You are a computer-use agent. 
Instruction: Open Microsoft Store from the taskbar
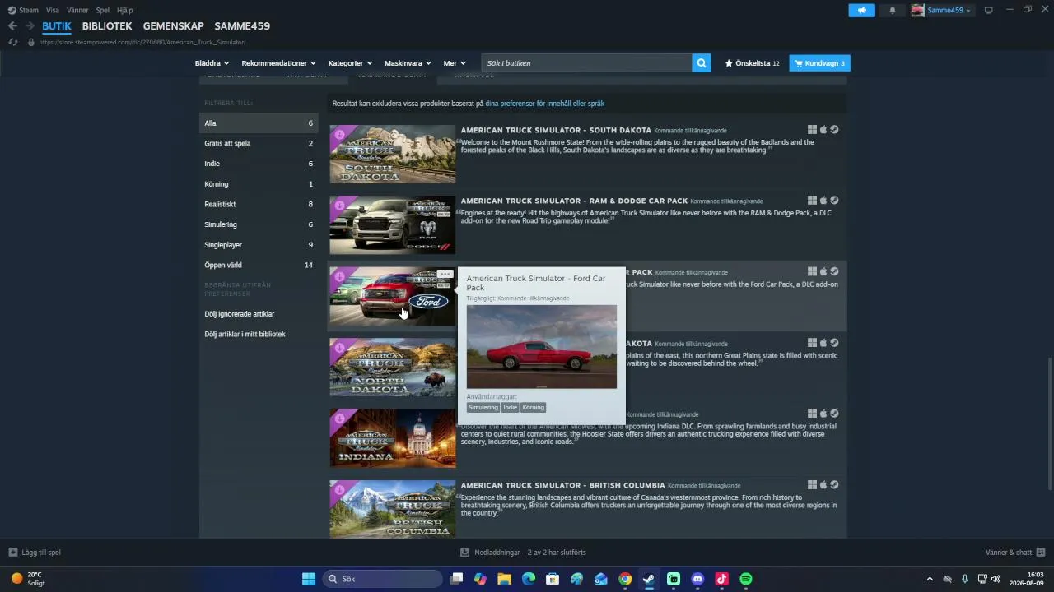[553, 579]
